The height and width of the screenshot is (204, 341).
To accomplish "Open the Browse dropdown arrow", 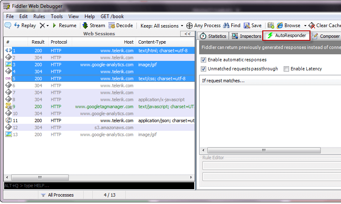I will tap(305, 25).
